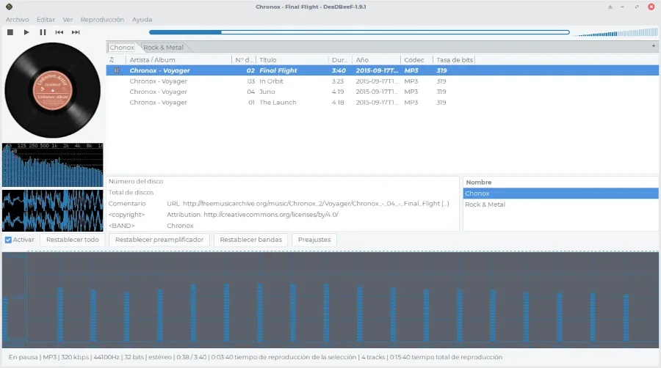Sort by Tasa de bits column header
Image resolution: width=661 pixels, height=368 pixels.
454,59
